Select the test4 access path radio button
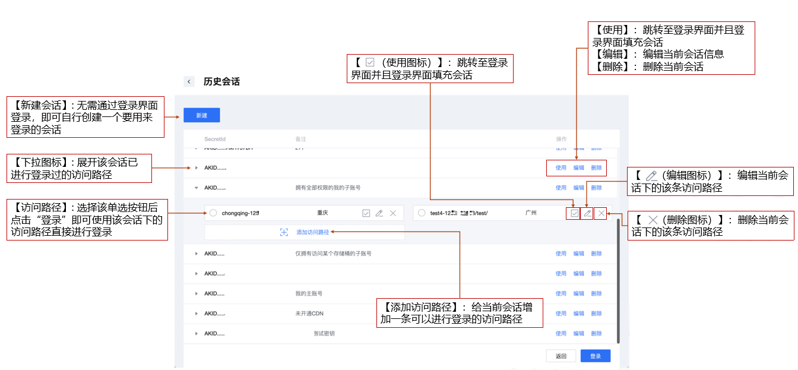798x370 pixels. click(x=422, y=213)
